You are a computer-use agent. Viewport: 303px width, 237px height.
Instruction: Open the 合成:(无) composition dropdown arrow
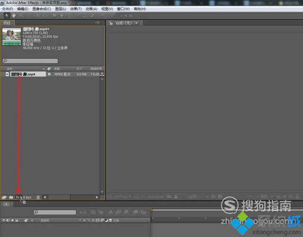tap(137, 23)
